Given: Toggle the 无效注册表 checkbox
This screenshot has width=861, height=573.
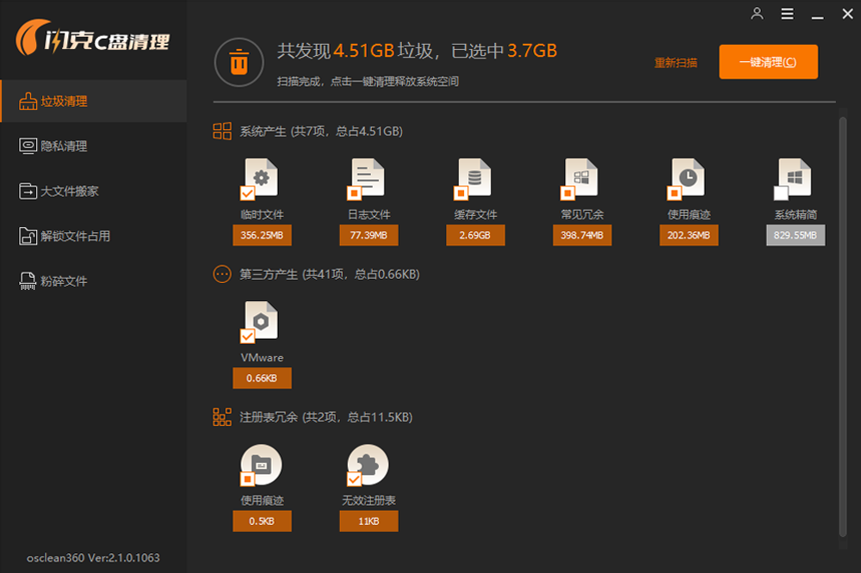Looking at the screenshot, I should point(354,478).
